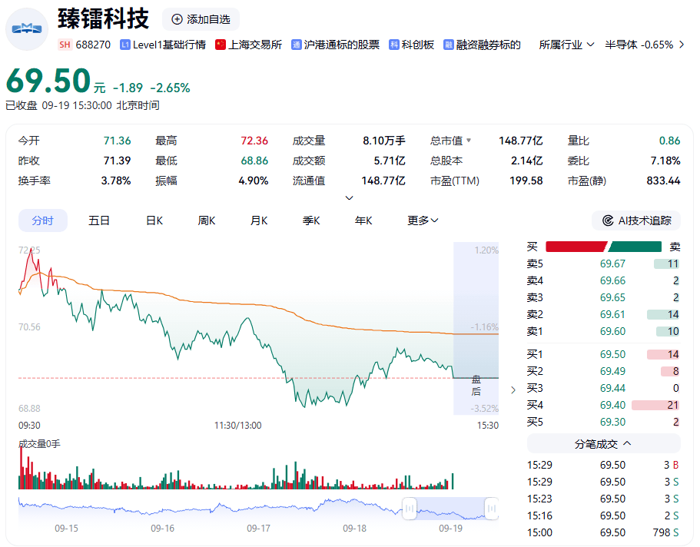Click the right handle of range slider
Viewport: 700px width, 547px height.
(x=492, y=509)
